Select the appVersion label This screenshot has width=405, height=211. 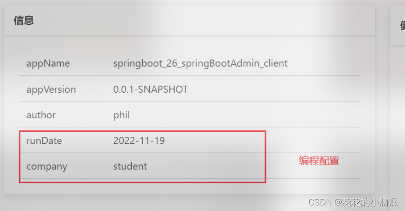(51, 89)
